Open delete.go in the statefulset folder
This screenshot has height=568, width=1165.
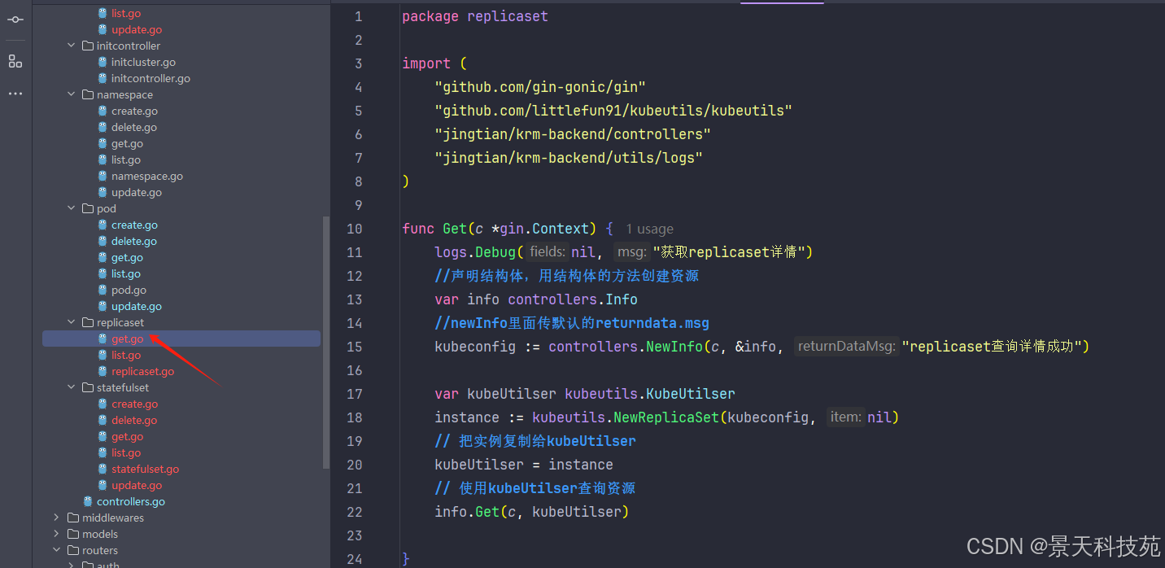(134, 420)
